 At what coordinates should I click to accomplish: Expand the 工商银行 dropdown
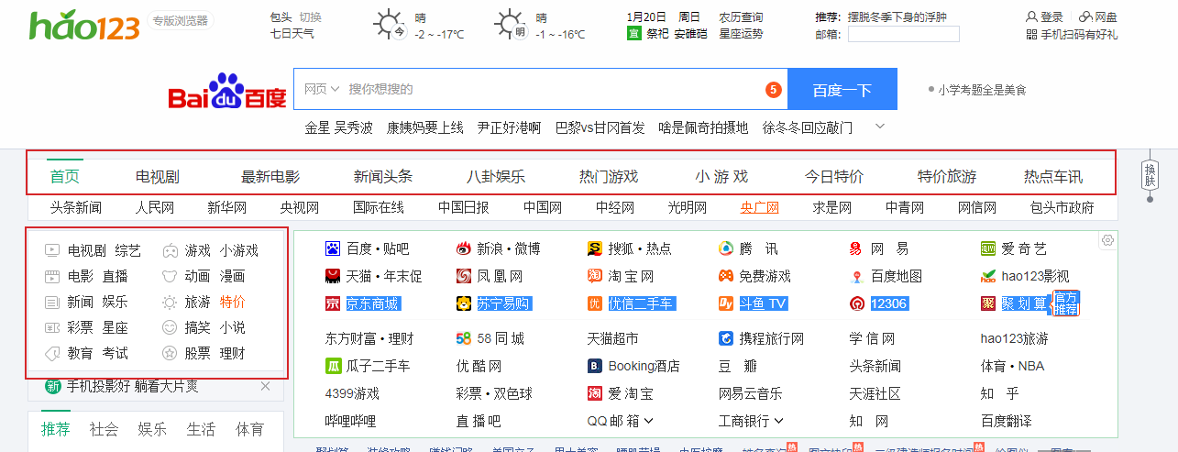tap(780, 421)
